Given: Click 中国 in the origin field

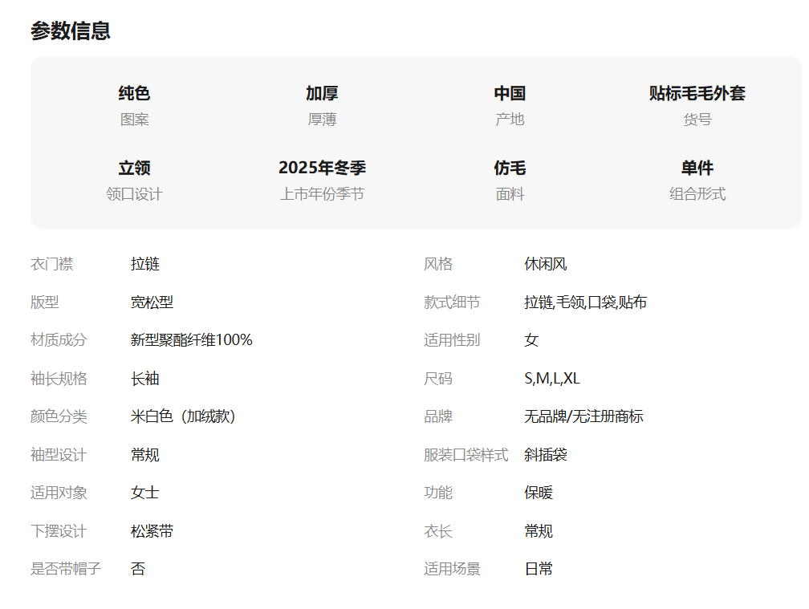Looking at the screenshot, I should pos(510,93).
